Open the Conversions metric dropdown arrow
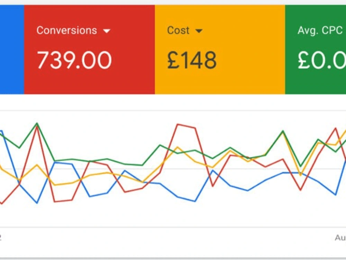Screen dimensions: 346x260 click(x=107, y=31)
